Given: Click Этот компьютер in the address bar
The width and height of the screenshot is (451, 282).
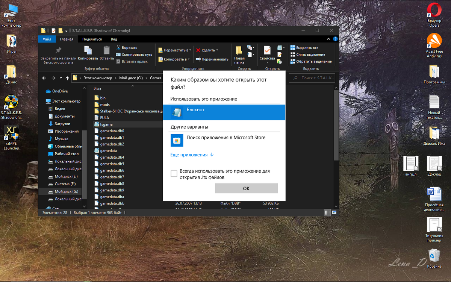Looking at the screenshot, I should pyautogui.click(x=98, y=78).
